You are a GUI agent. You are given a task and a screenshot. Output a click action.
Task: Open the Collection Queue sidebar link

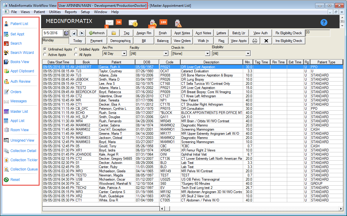(x=24, y=169)
